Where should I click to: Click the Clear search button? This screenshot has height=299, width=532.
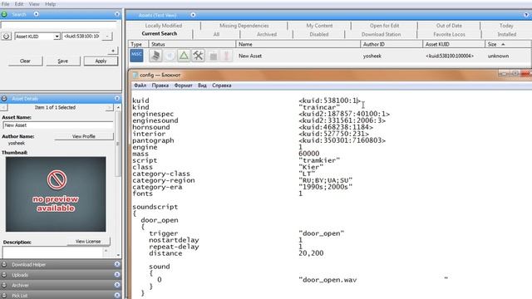[x=25, y=61]
